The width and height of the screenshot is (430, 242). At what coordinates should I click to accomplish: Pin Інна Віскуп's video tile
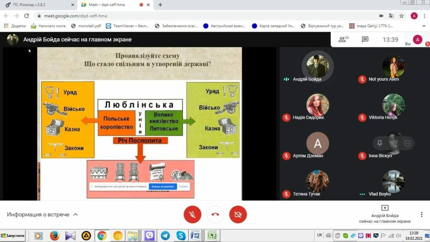[380, 143]
